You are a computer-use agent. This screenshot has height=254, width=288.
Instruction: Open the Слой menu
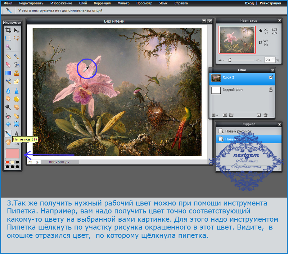coord(83,3)
